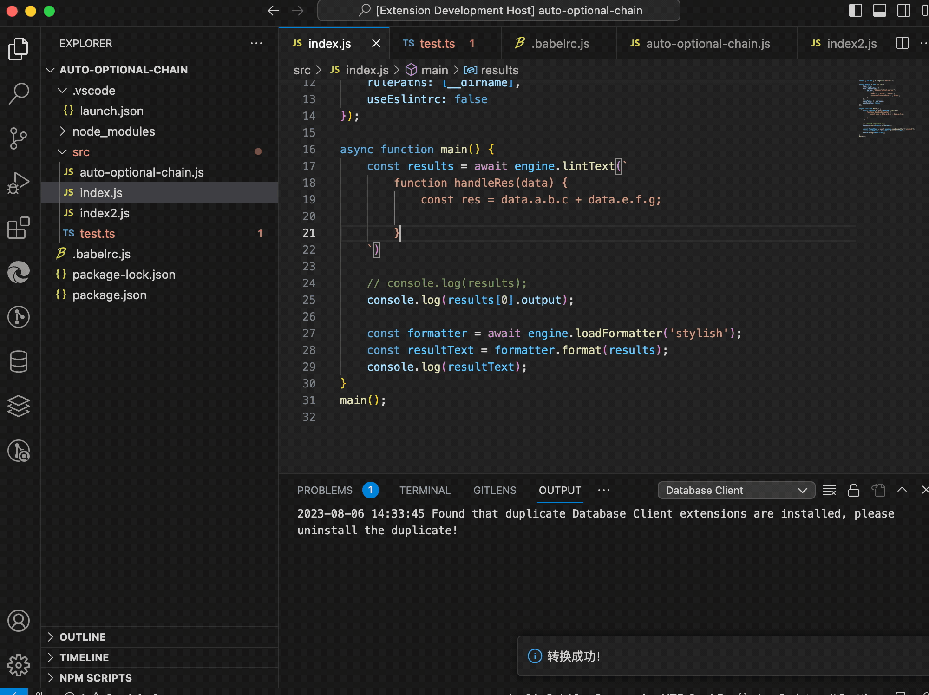Open the Database Client sidebar icon

click(19, 361)
